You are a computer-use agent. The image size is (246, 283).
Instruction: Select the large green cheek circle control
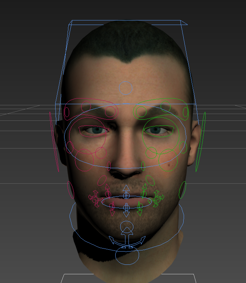pyautogui.click(x=169, y=161)
